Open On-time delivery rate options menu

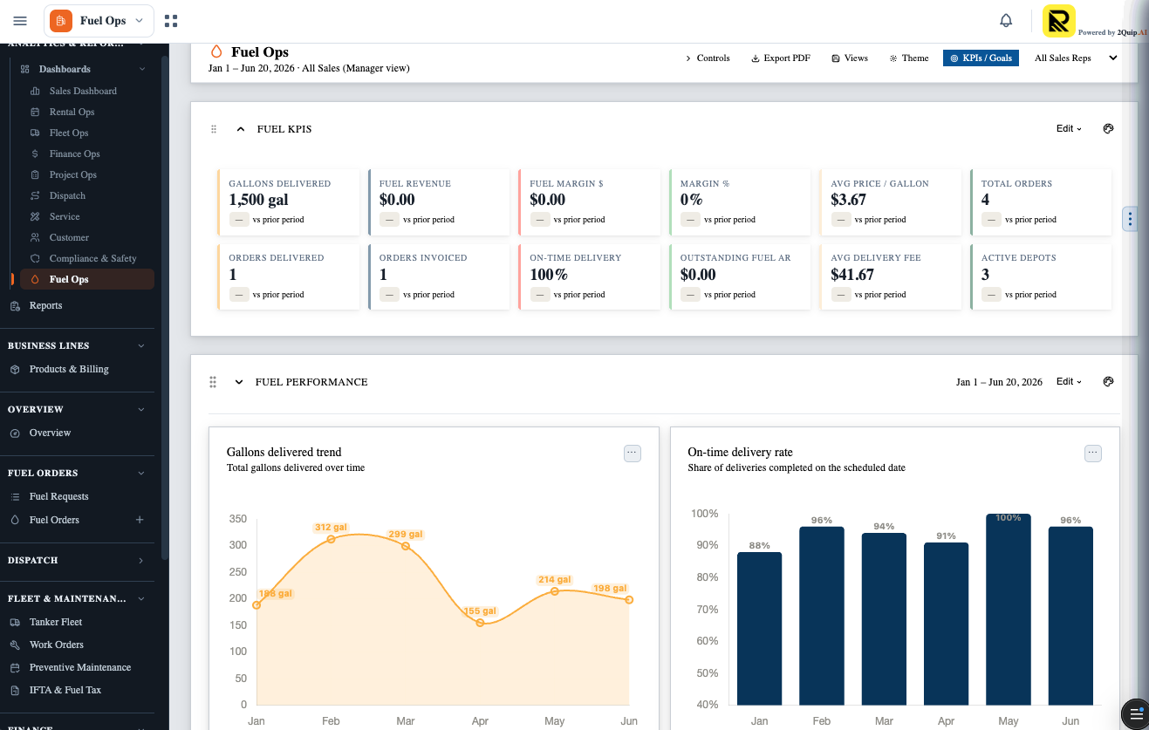coord(1093,454)
